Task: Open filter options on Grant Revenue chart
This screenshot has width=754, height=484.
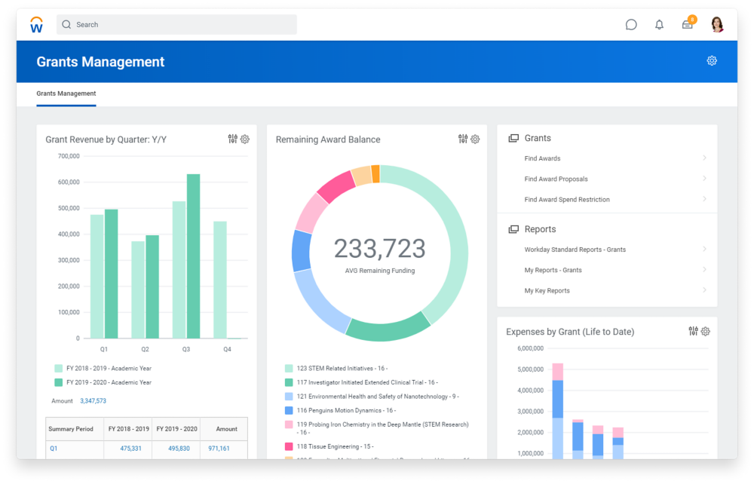Action: [232, 139]
